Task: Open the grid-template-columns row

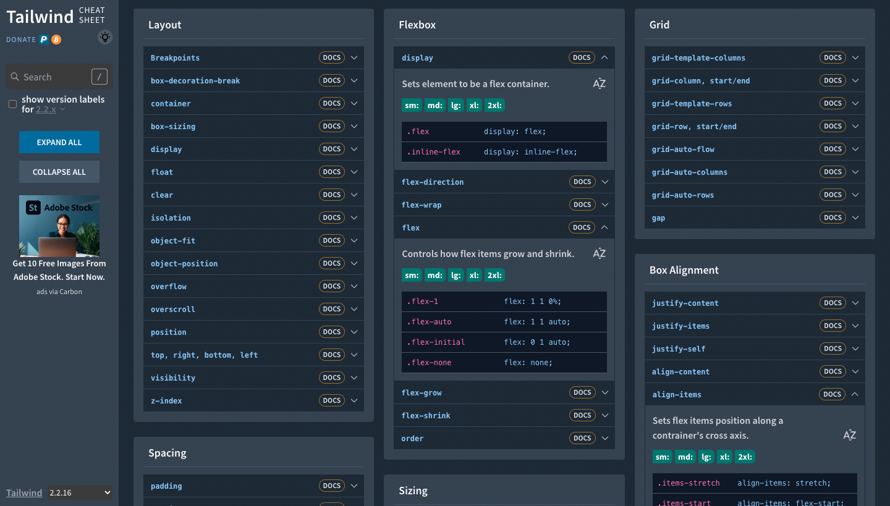Action: [698, 58]
